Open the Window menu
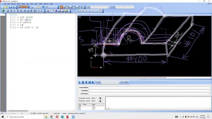Screen dimensions: 212x119 tap(46, 4)
